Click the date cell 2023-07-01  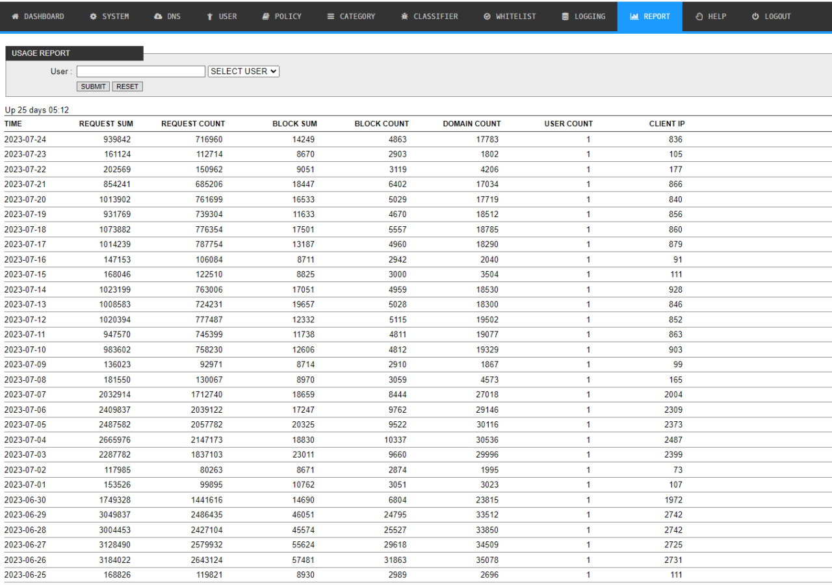(25, 485)
